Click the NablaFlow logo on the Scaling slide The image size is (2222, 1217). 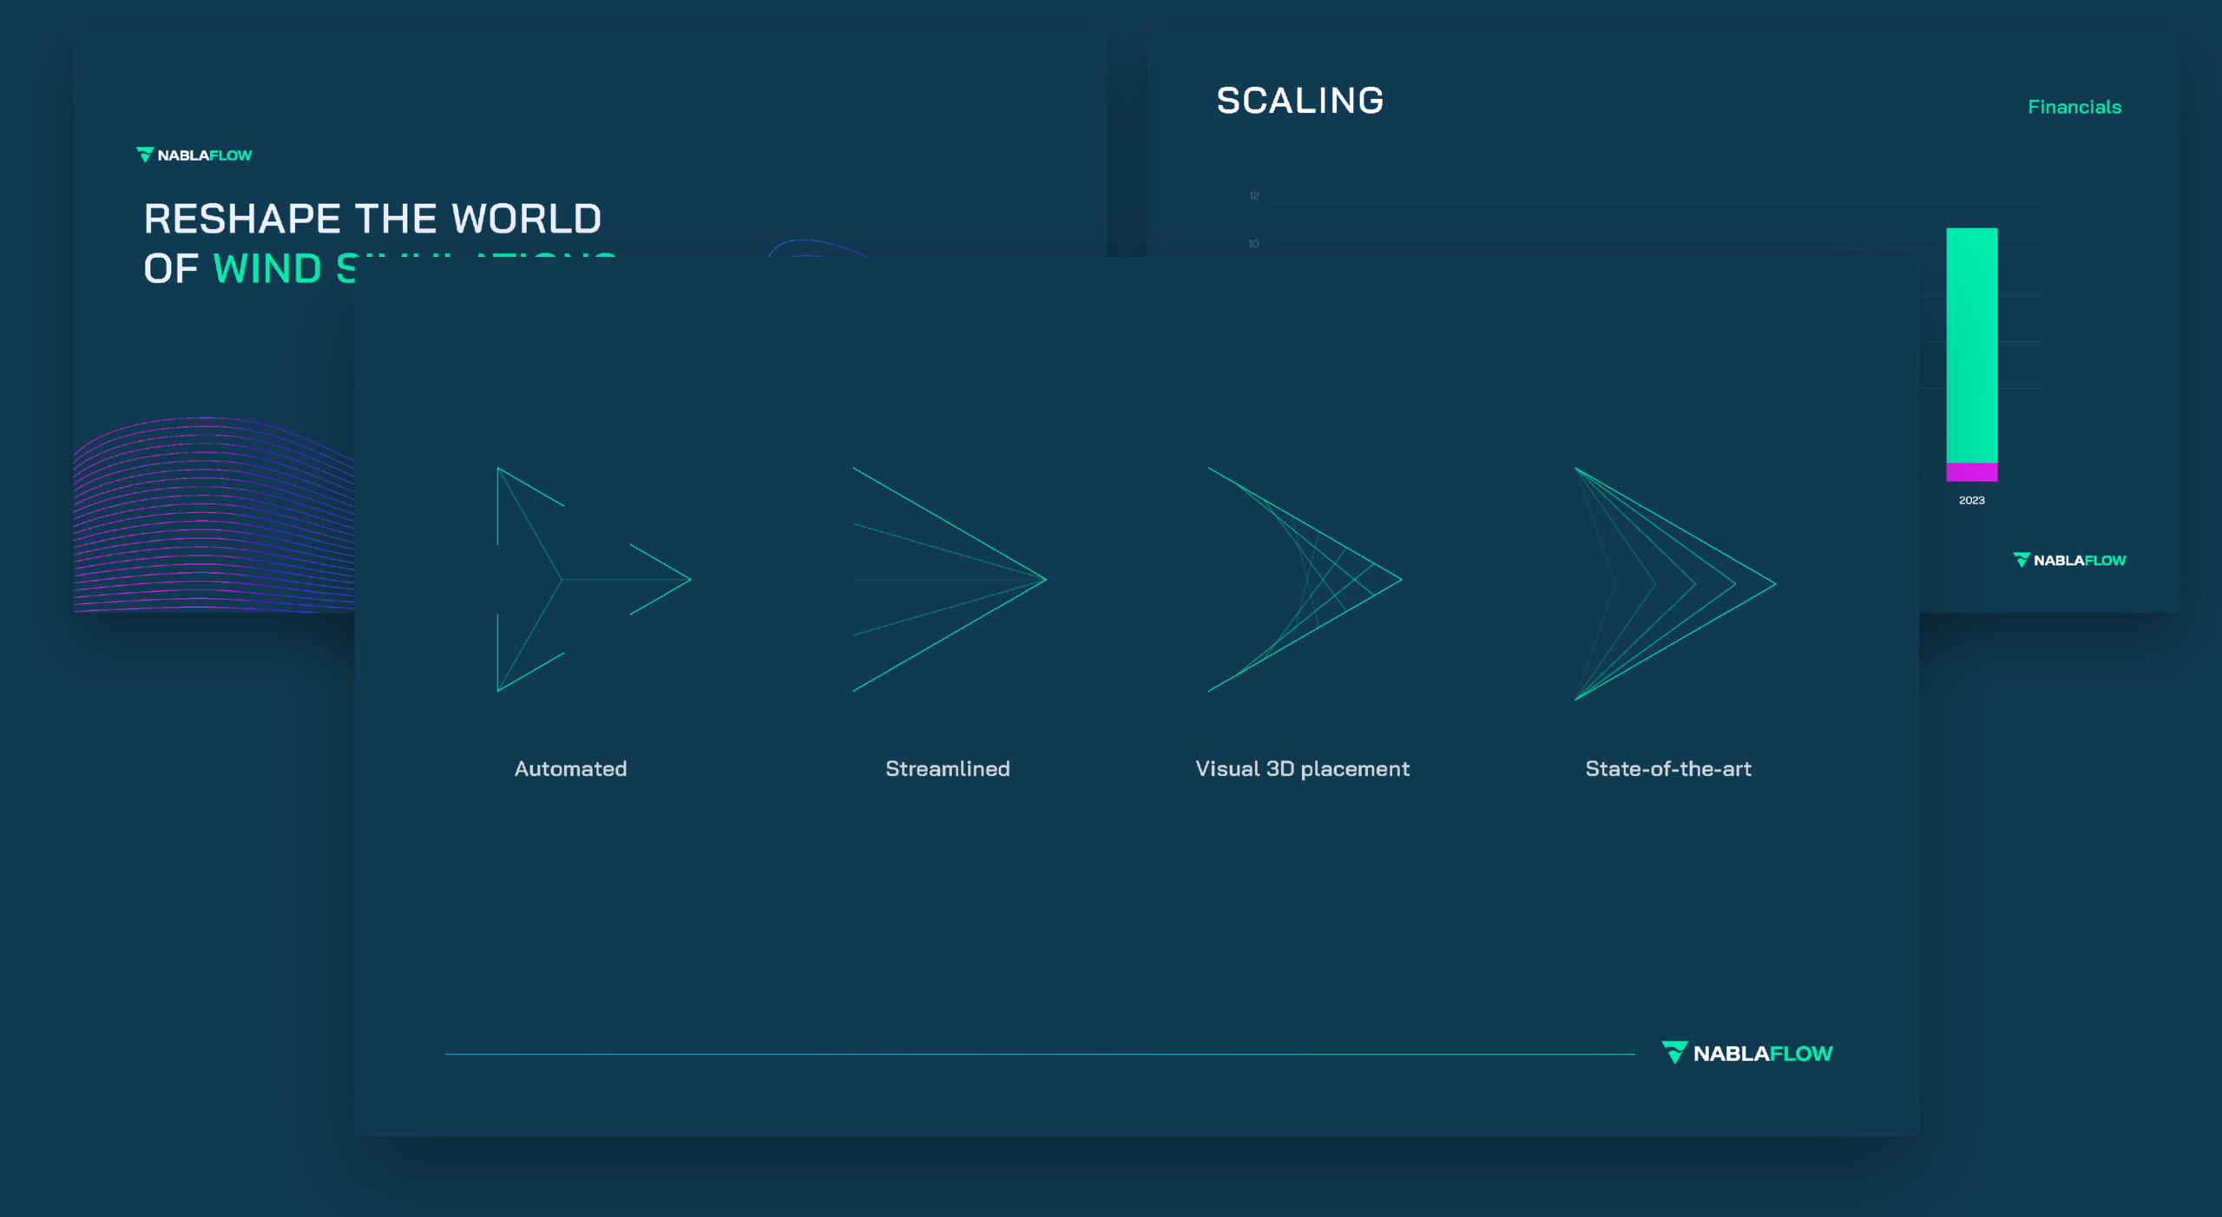[x=2069, y=560]
